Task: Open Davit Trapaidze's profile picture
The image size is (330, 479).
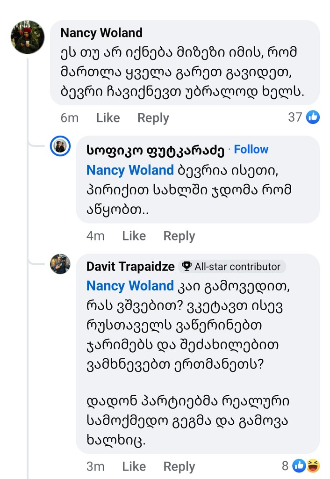Action: (60, 264)
